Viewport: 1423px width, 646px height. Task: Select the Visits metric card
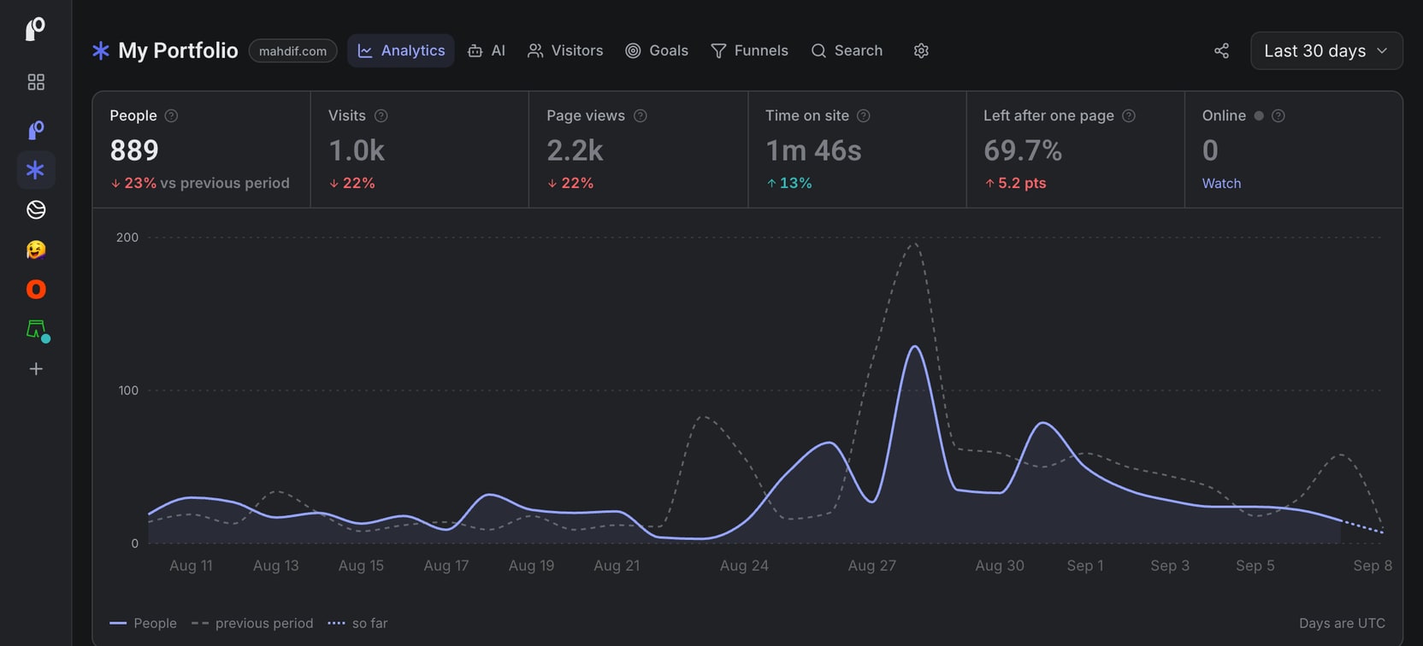pyautogui.click(x=419, y=150)
